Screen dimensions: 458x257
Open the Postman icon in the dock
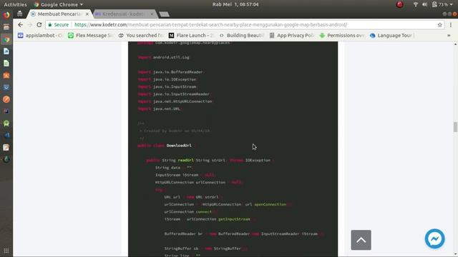6,99
